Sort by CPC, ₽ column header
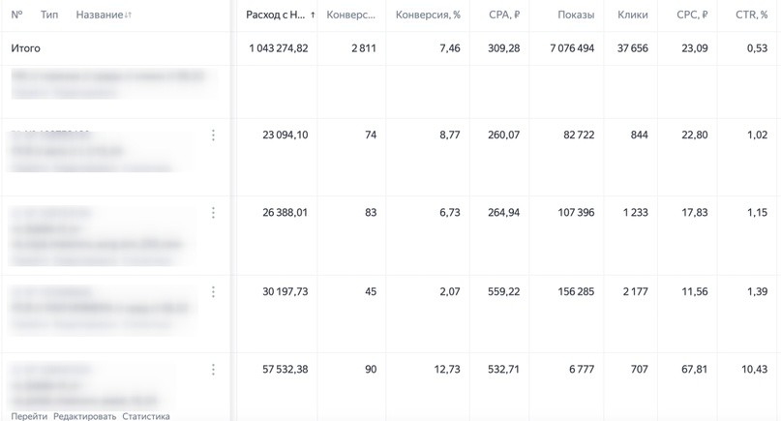Screen dimensions: 781x421 692,15
